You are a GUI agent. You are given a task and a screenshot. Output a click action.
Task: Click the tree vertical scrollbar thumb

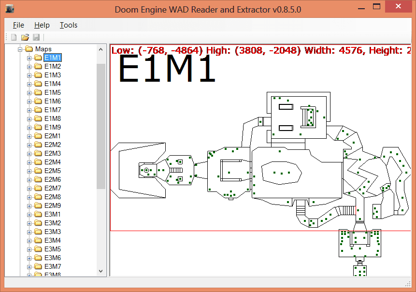(101, 126)
